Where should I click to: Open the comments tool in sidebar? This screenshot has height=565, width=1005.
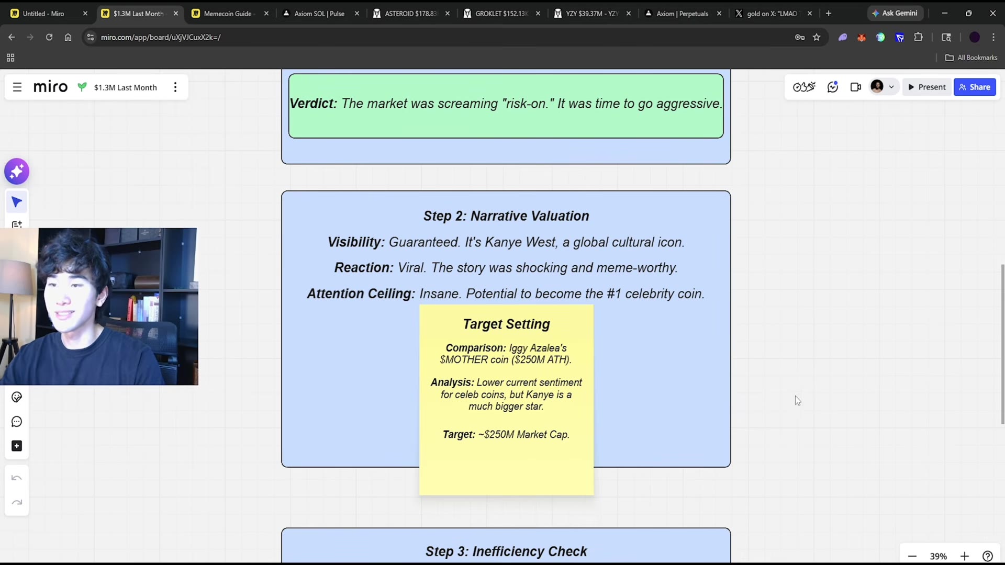(x=17, y=422)
